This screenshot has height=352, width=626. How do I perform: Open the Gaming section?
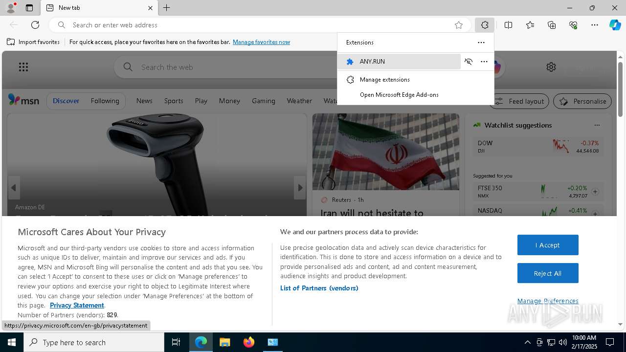tap(264, 101)
